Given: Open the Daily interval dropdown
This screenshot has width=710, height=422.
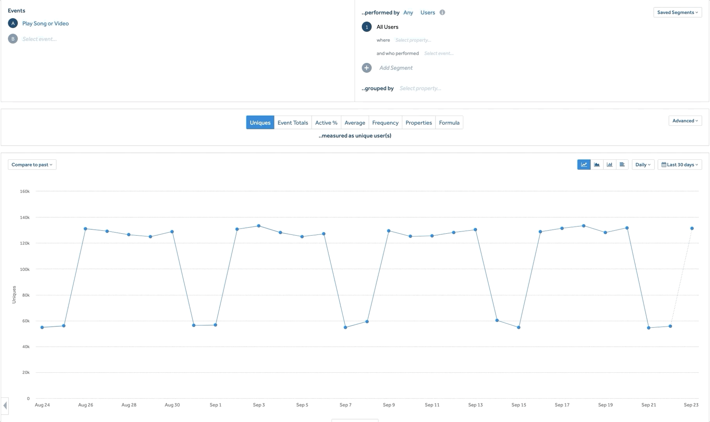Looking at the screenshot, I should click(643, 165).
